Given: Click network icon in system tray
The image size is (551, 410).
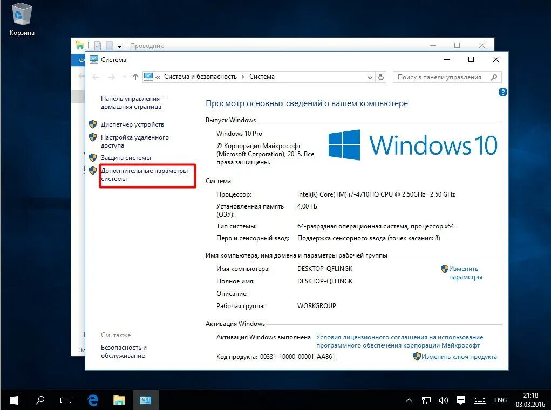Looking at the screenshot, I should coord(426,400).
